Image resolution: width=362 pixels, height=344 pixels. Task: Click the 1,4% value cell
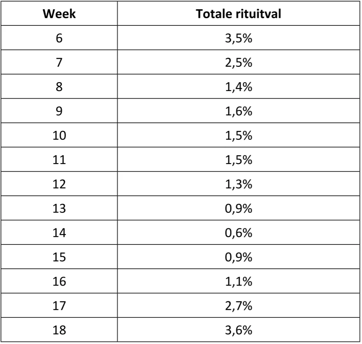238,87
